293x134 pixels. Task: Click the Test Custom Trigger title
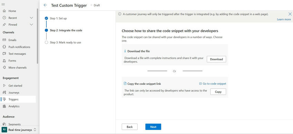(x=69, y=6)
